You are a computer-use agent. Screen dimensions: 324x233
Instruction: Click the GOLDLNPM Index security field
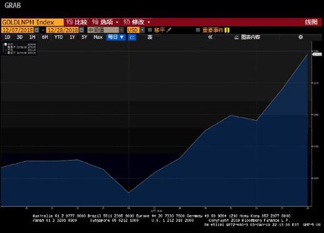32,22
